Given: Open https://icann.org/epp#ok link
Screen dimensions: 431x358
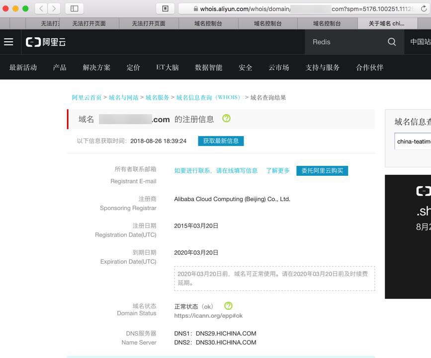Looking at the screenshot, I should 208,316.
